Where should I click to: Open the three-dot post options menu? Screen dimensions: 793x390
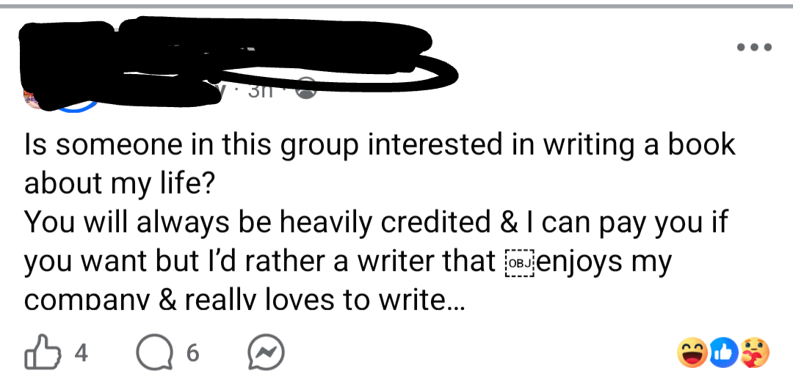(754, 47)
